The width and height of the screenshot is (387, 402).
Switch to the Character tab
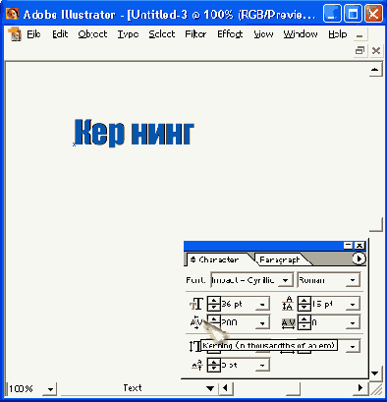pos(218,259)
